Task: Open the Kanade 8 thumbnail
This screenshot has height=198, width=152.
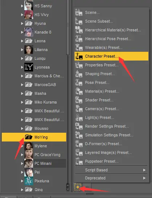Action: click(x=29, y=32)
